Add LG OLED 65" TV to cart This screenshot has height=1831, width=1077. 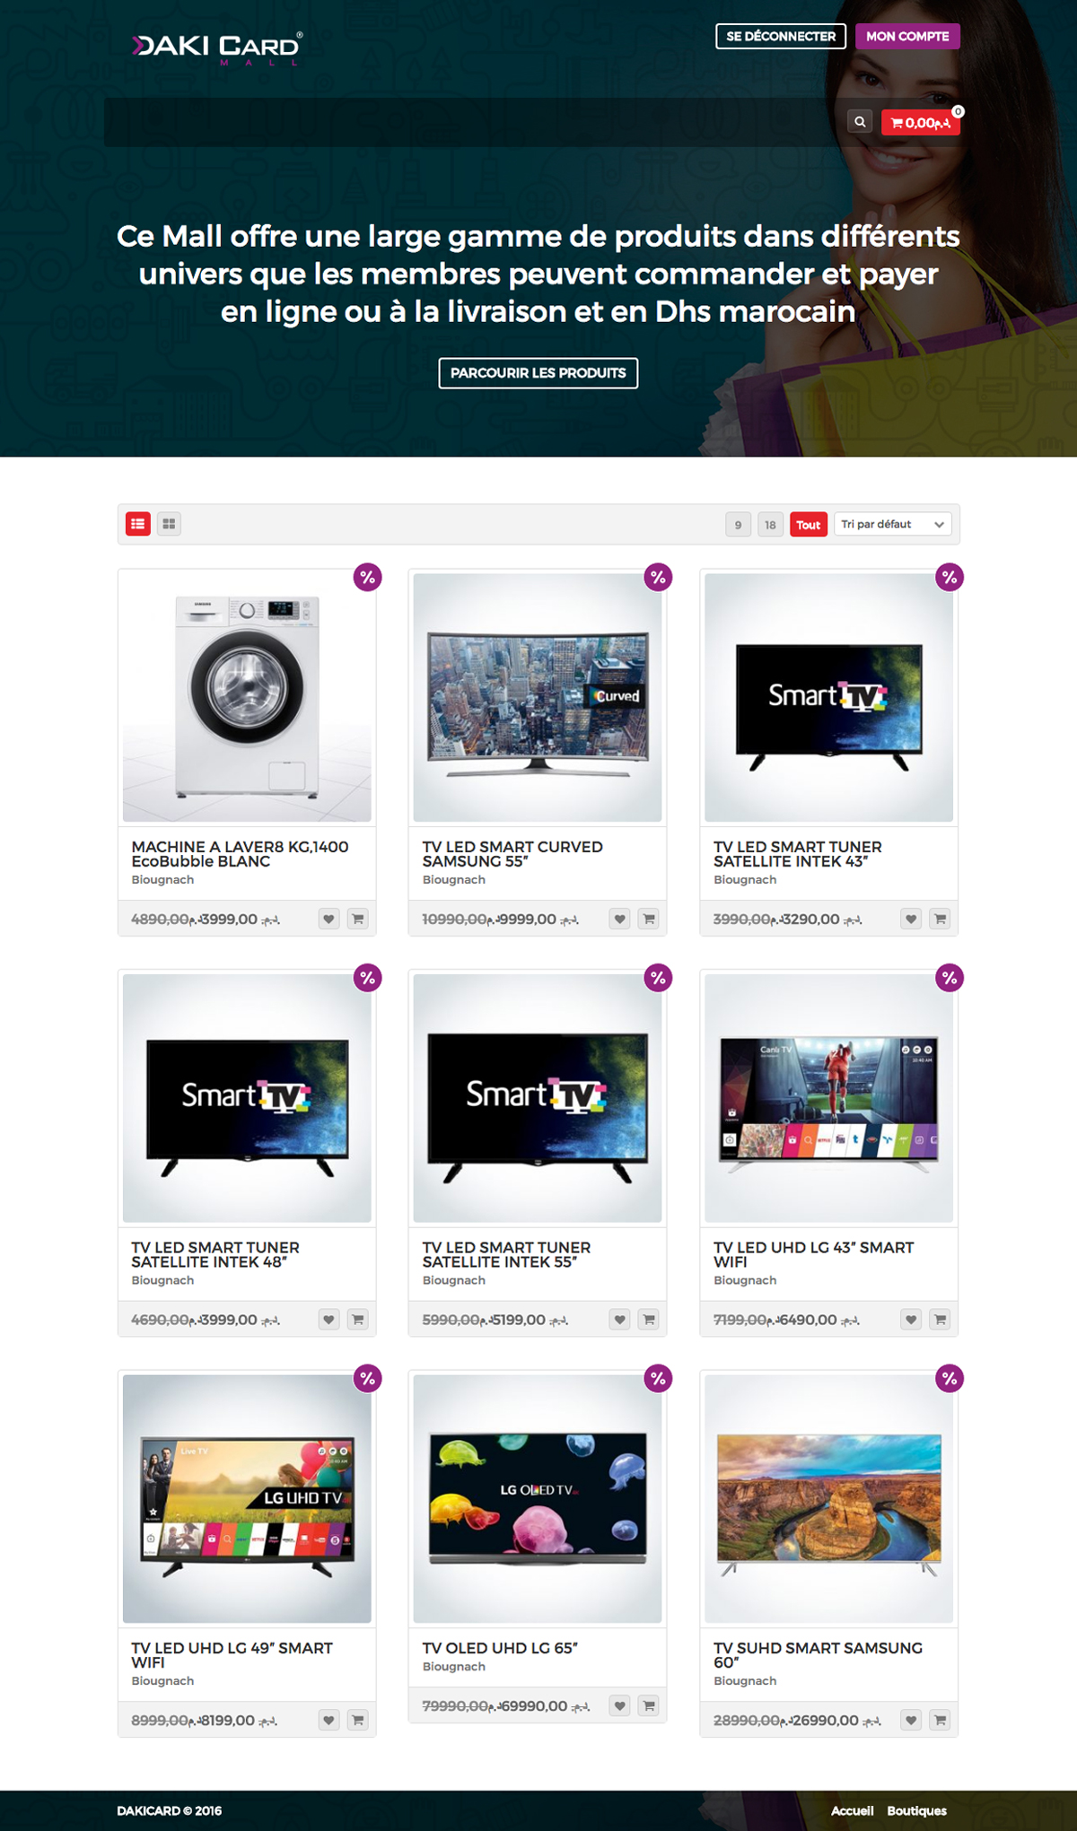649,1706
